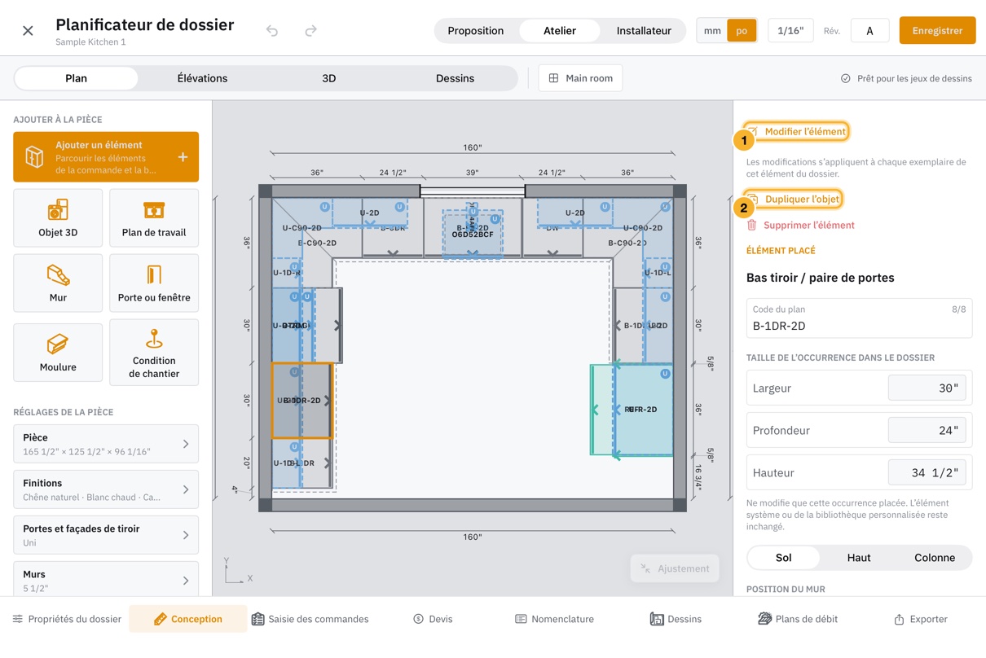Open the 1/16" precision dropdown
This screenshot has width=986, height=658.
point(790,31)
